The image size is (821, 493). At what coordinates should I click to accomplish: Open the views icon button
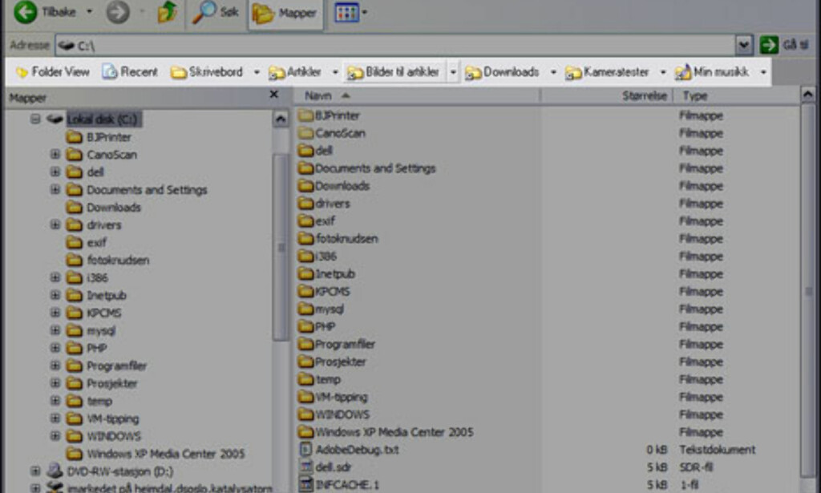pyautogui.click(x=346, y=12)
